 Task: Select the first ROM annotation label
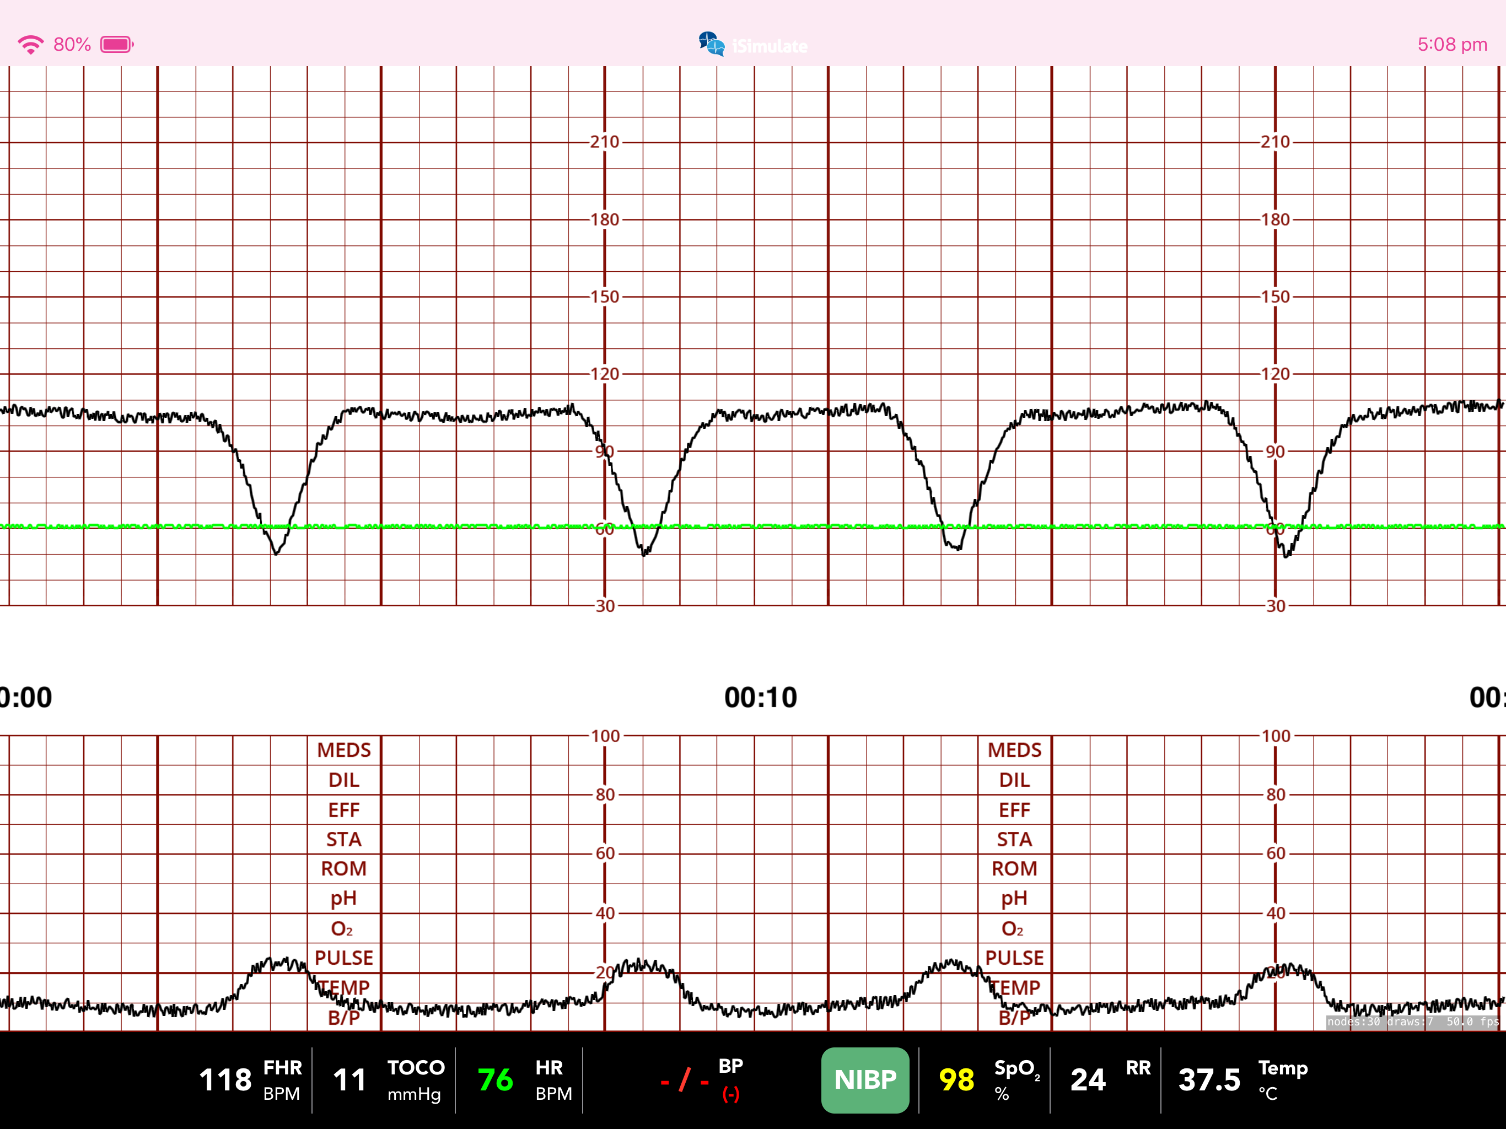tap(344, 869)
